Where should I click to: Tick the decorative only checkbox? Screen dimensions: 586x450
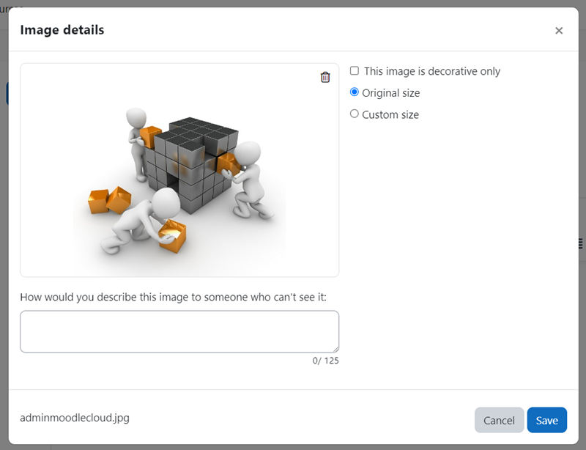(355, 70)
